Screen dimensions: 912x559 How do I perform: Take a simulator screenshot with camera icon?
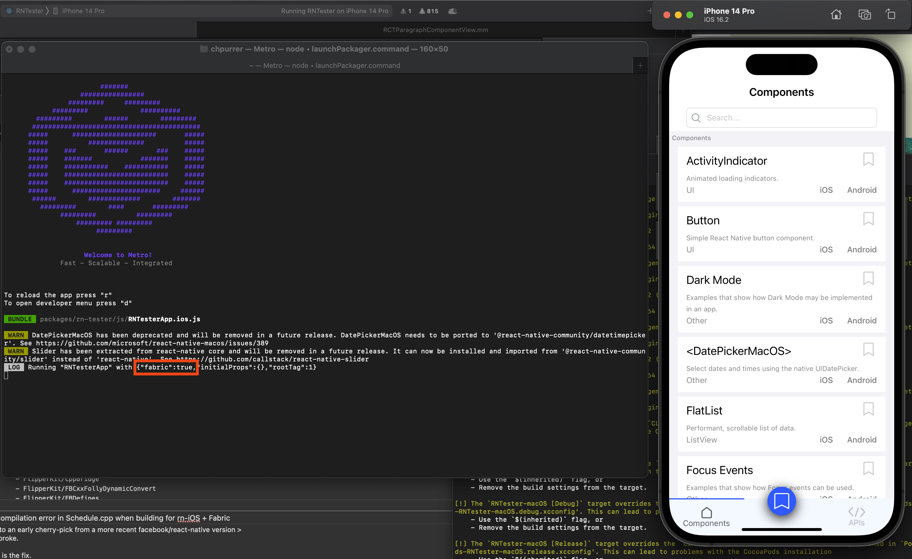click(x=864, y=15)
